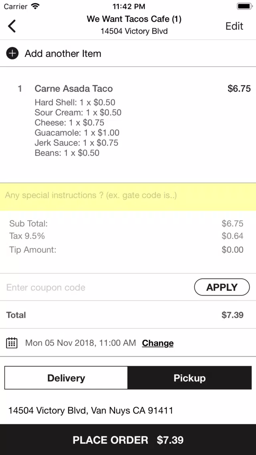The width and height of the screenshot is (256, 455).
Task: Apply the coupon code
Action: pyautogui.click(x=222, y=287)
